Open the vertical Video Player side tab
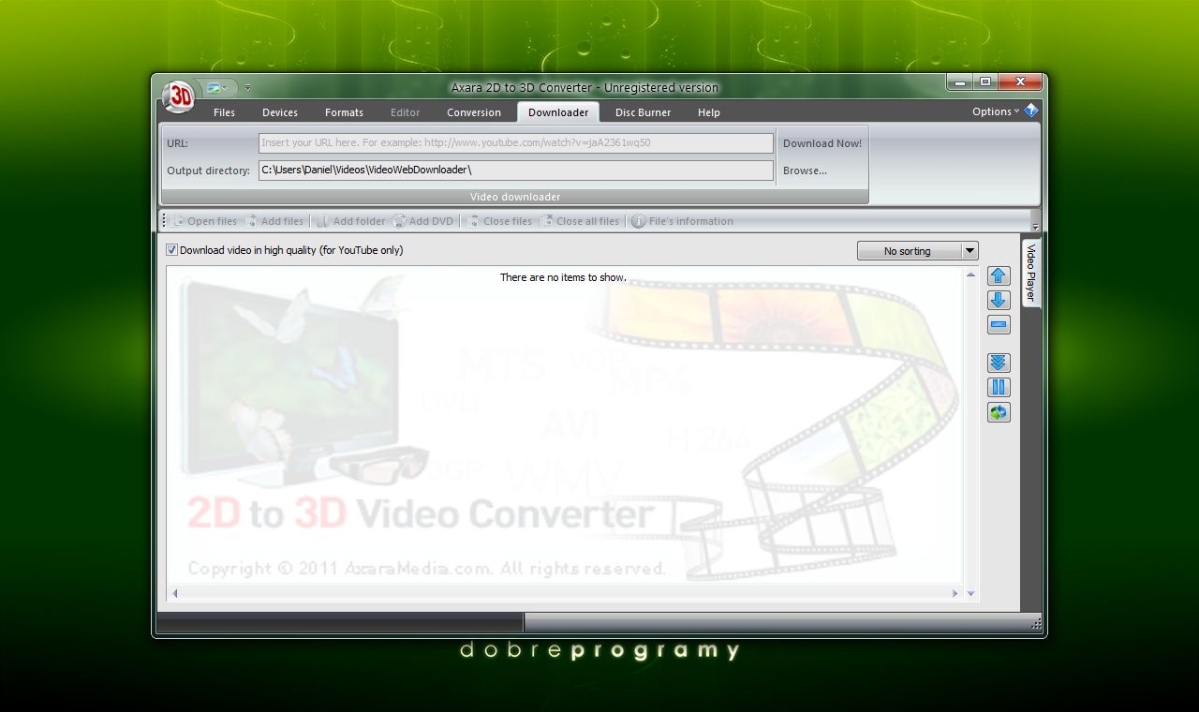This screenshot has width=1199, height=712. (1031, 273)
